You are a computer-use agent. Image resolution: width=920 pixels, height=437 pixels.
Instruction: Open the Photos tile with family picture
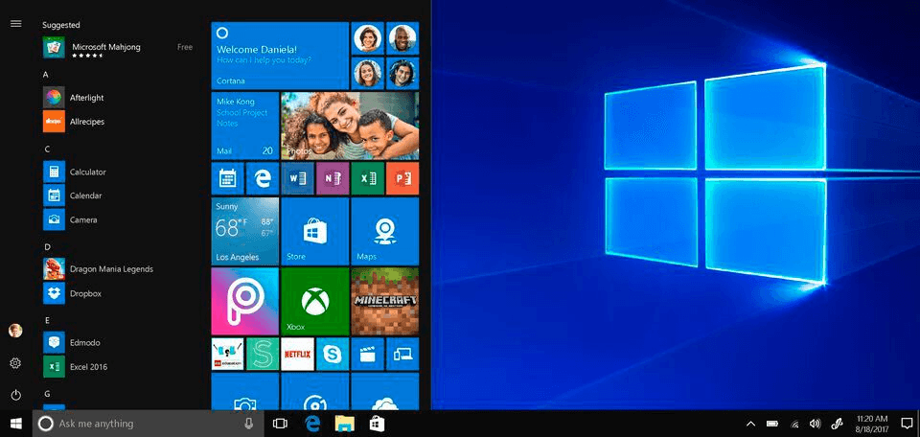pyautogui.click(x=350, y=126)
